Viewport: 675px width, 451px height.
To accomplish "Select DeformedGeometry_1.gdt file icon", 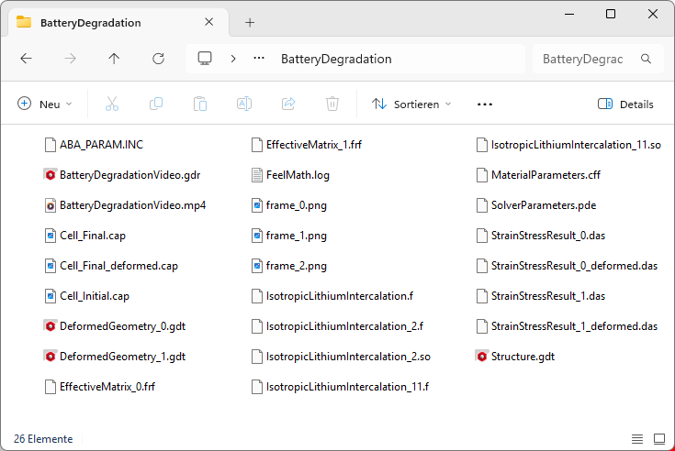I will click(51, 357).
